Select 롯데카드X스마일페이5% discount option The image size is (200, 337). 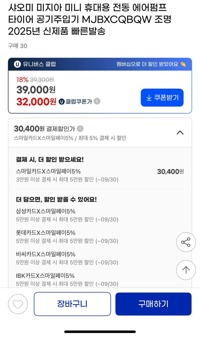[46, 233]
